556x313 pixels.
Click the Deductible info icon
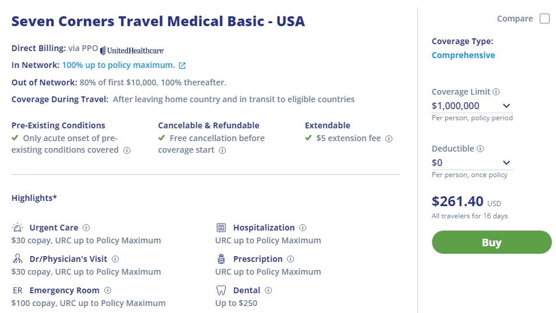(480, 149)
